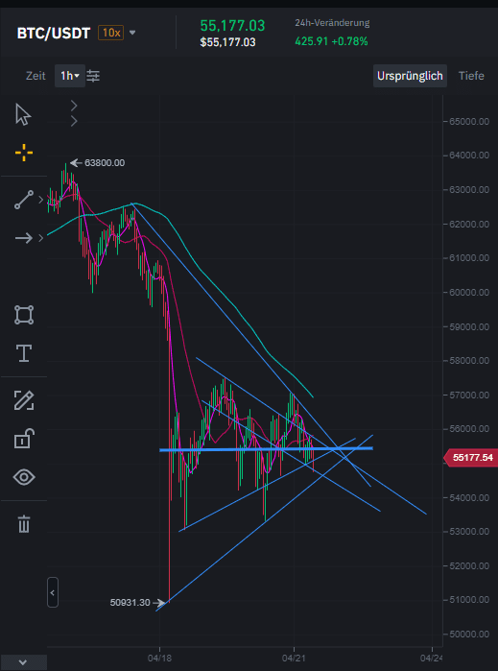
Task: Select the cursor pointer tool
Action: pos(23,114)
